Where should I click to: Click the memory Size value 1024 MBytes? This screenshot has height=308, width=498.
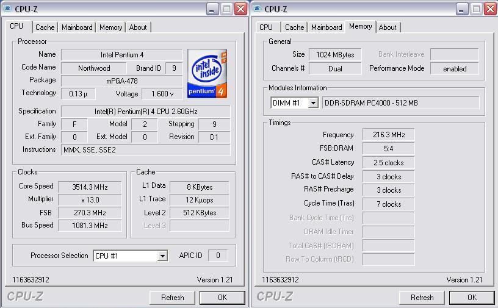335,55
